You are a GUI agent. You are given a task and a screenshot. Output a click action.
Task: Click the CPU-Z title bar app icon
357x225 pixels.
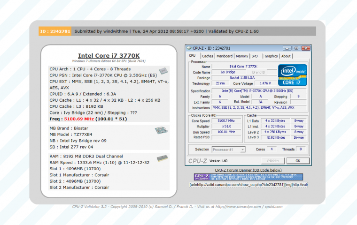coord(190,48)
